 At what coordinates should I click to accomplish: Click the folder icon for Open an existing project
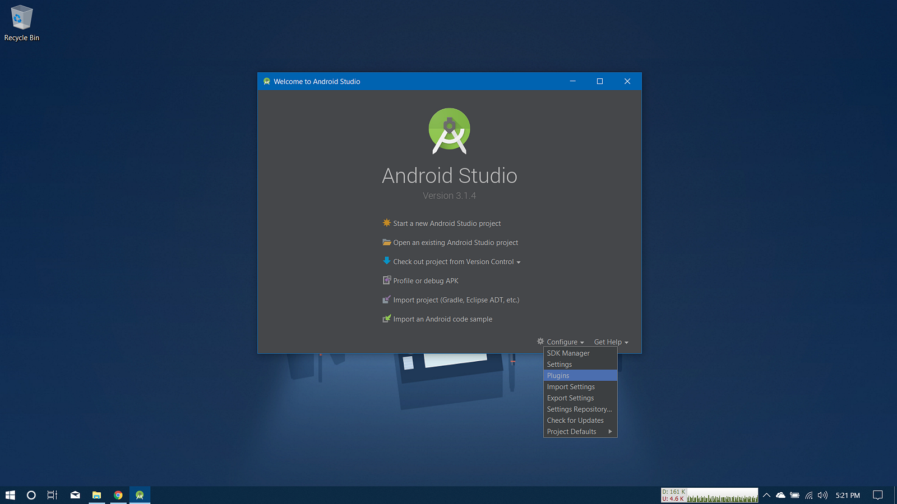pyautogui.click(x=387, y=242)
